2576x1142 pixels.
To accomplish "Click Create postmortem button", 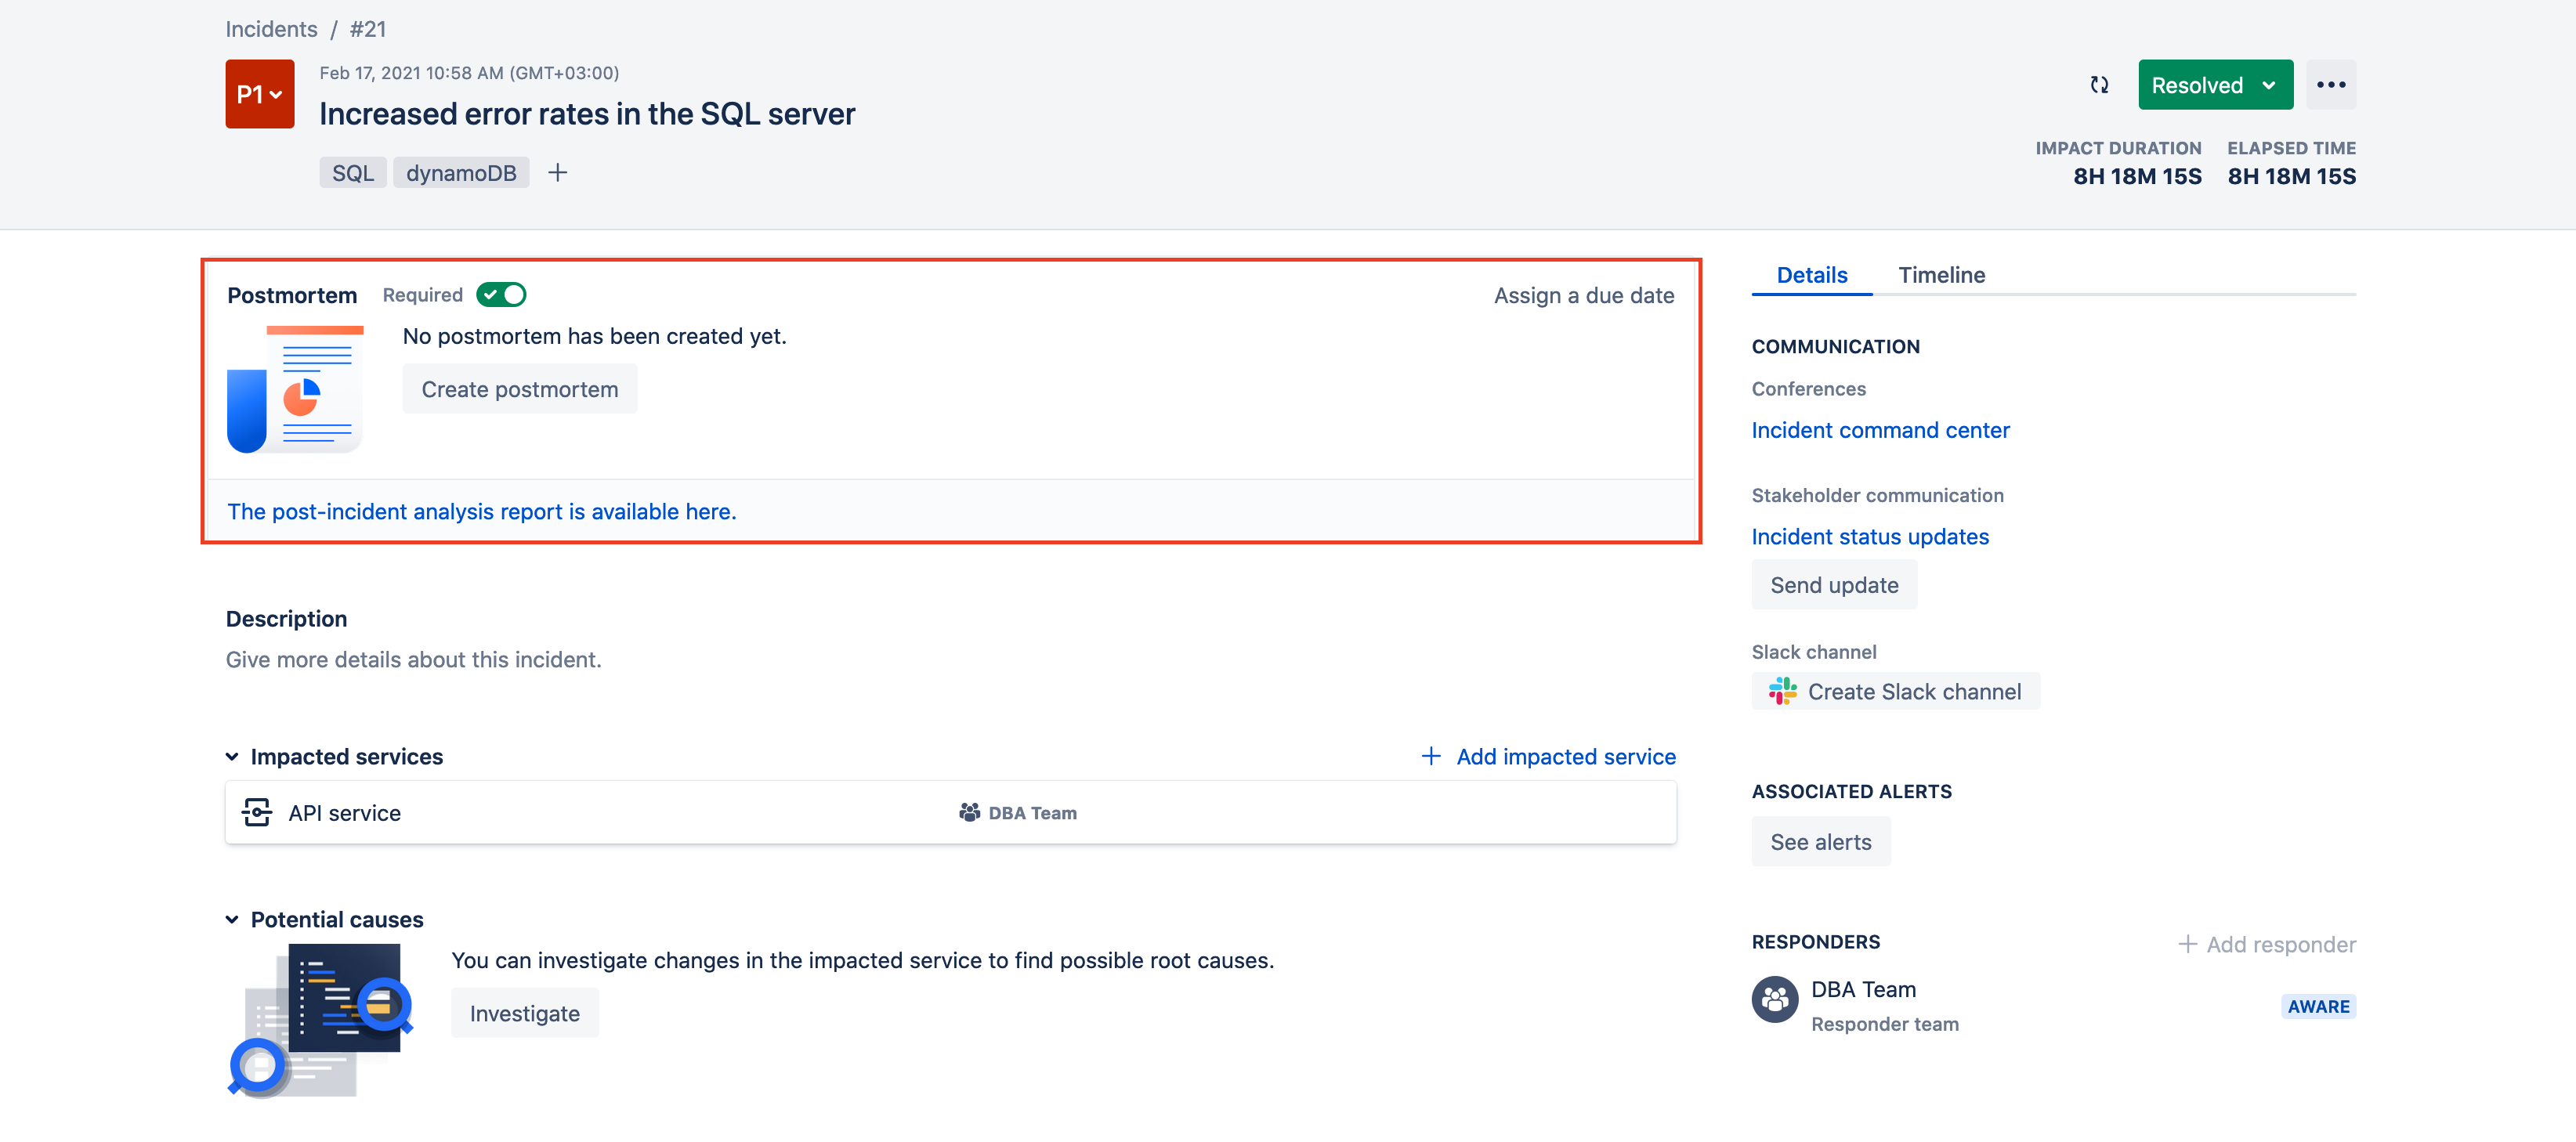I will point(519,389).
